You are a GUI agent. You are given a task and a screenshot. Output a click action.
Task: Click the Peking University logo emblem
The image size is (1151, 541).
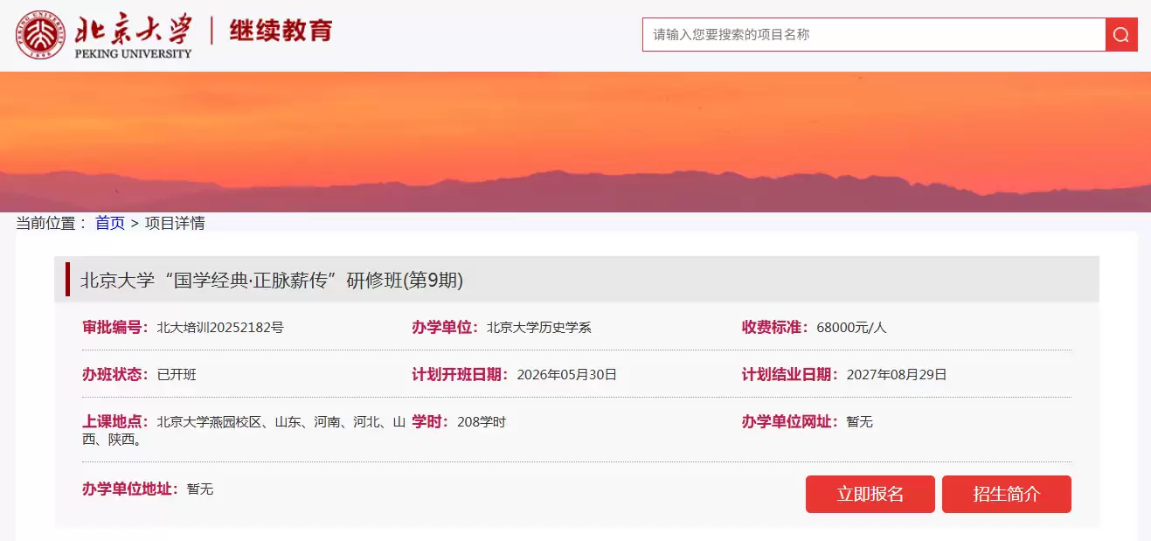click(x=40, y=35)
